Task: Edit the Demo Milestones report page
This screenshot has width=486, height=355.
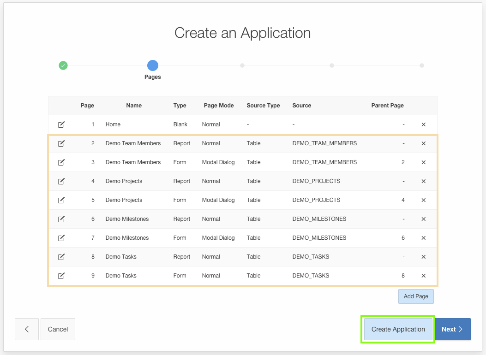Action: click(x=61, y=219)
